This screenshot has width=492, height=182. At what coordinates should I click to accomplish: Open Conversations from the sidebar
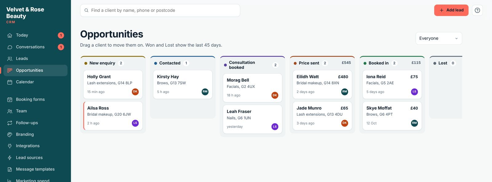(35, 47)
